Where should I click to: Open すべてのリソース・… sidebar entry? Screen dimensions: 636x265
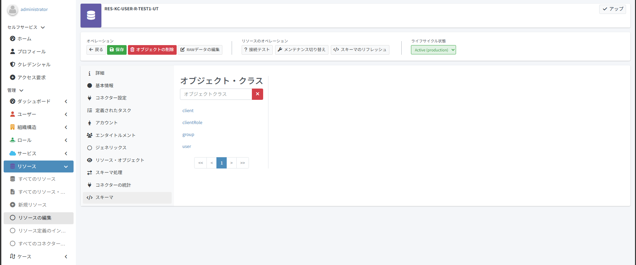38,192
